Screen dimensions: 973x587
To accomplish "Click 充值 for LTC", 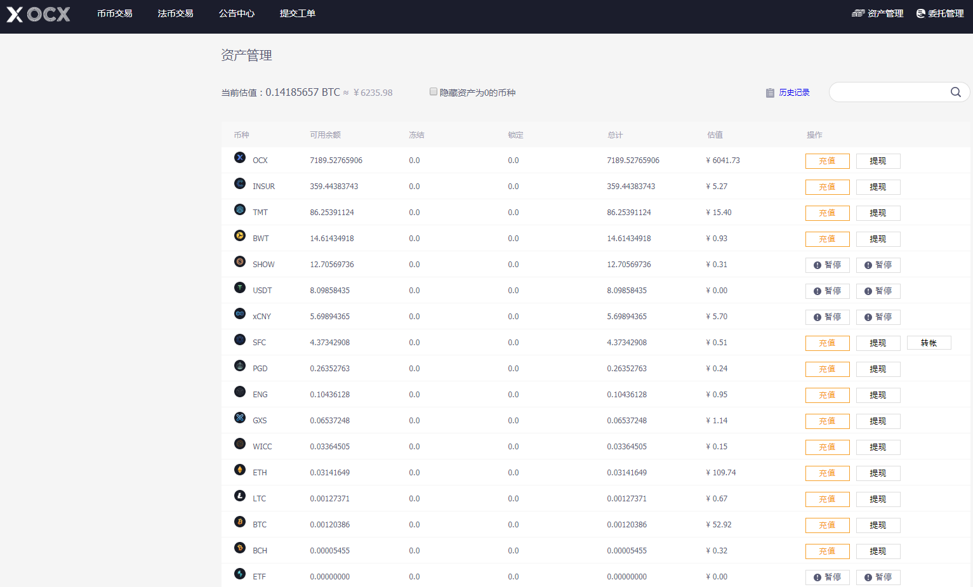I will click(828, 499).
